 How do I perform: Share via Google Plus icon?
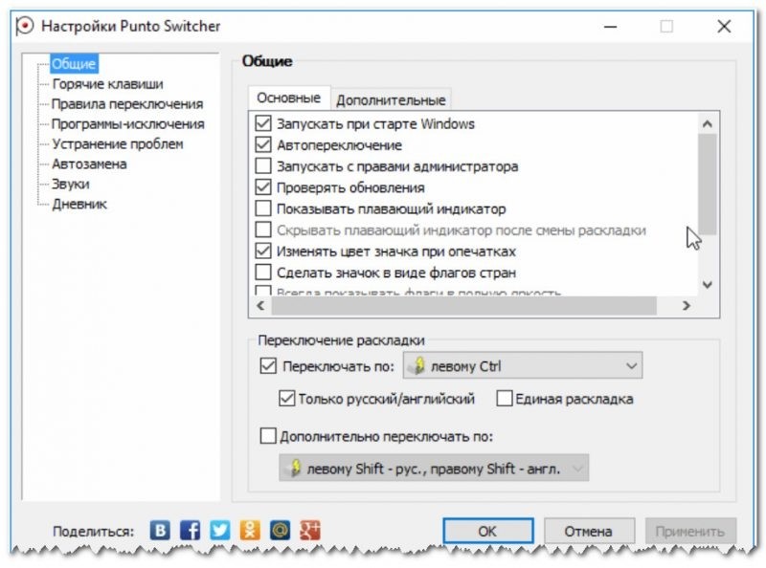(x=309, y=530)
